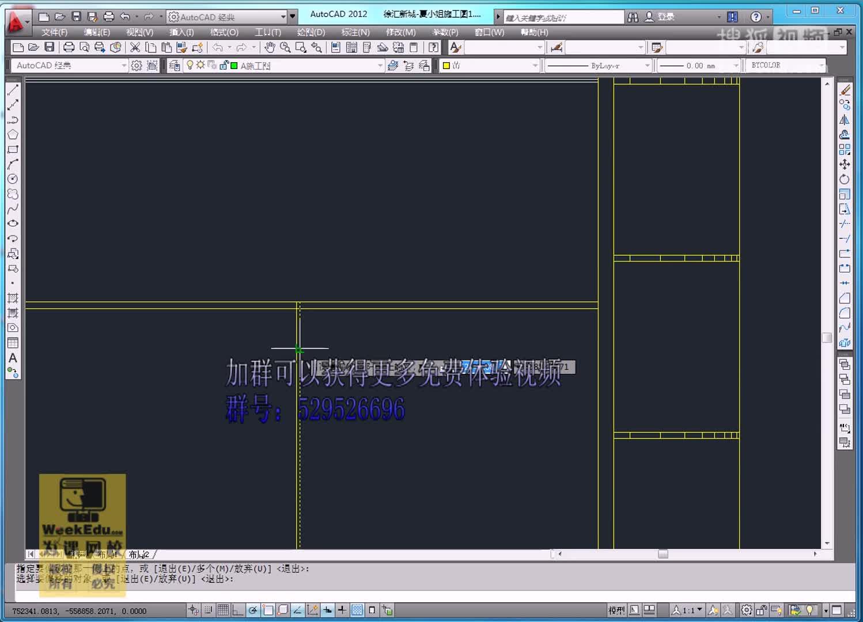The width and height of the screenshot is (863, 622).
Task: Switch to the 布局1 layout tab
Action: (109, 554)
